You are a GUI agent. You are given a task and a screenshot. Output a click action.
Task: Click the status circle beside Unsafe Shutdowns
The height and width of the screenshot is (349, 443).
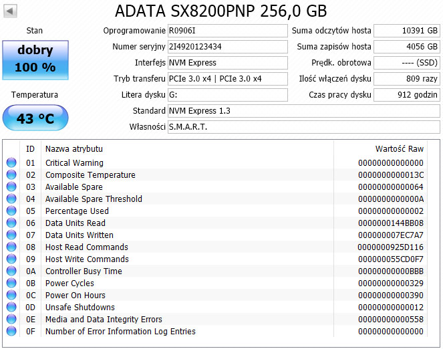click(x=11, y=307)
